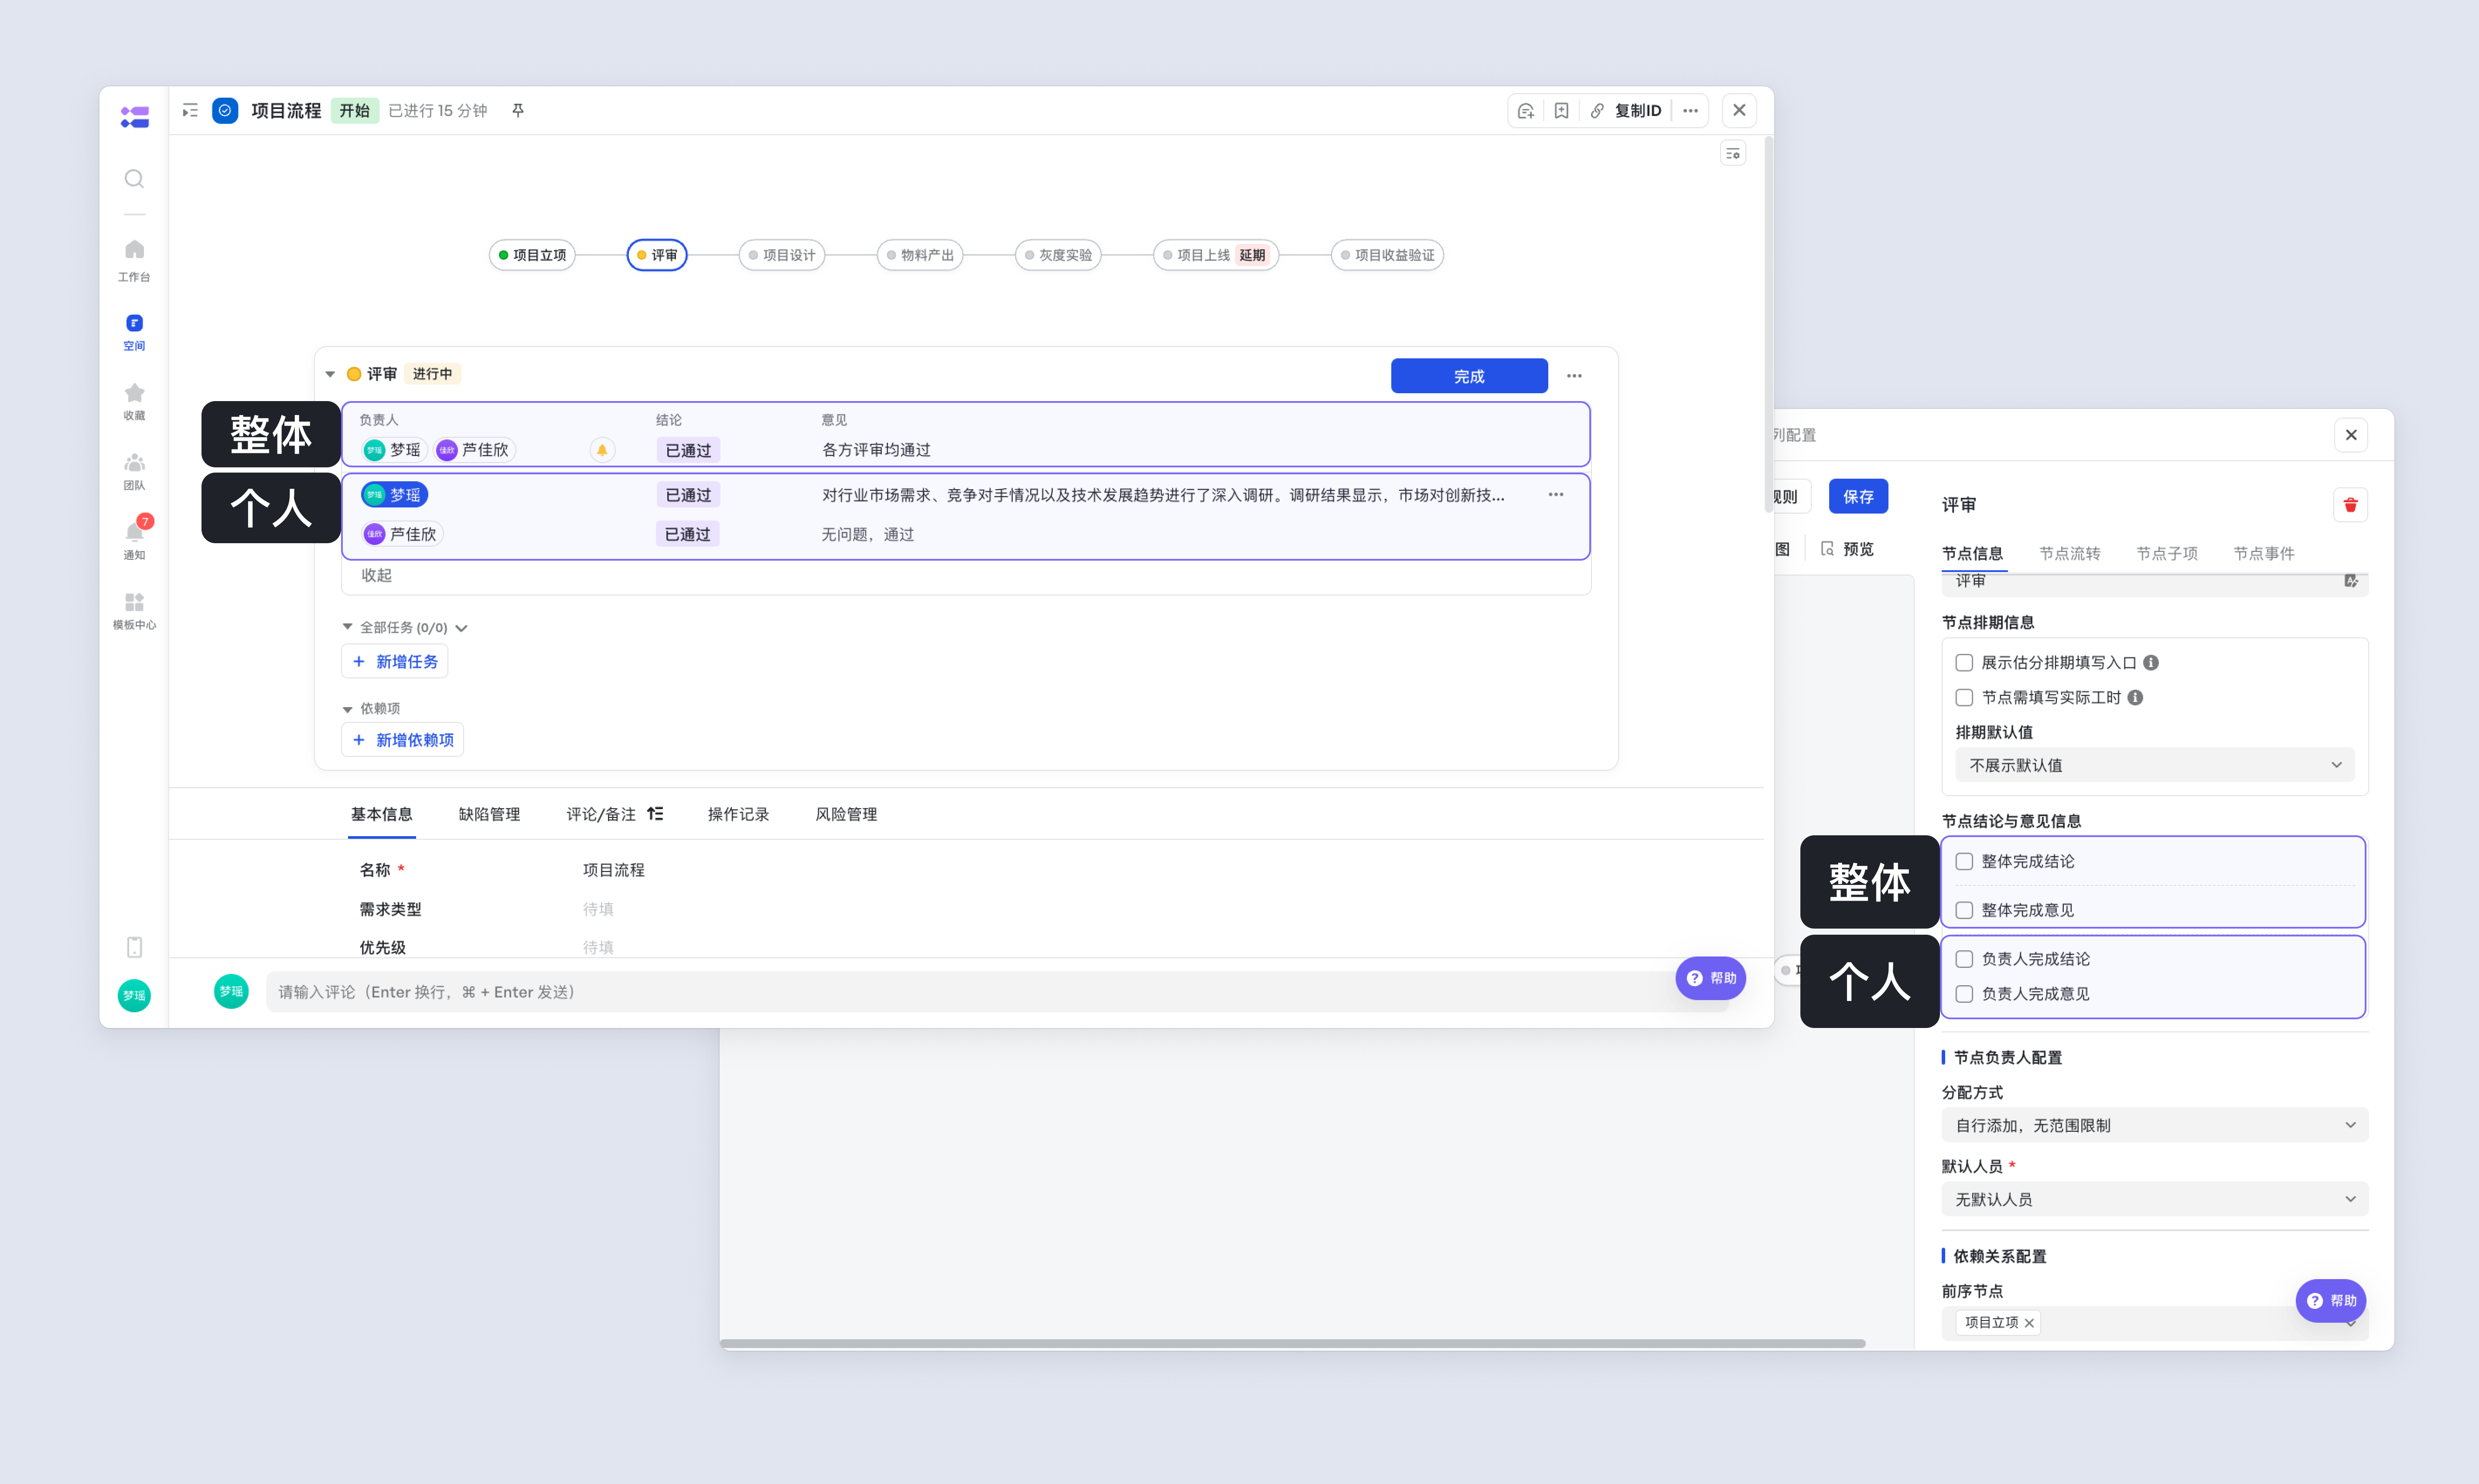Switch to the 缺陷管理 tab
This screenshot has width=2479, height=1484.
point(489,815)
